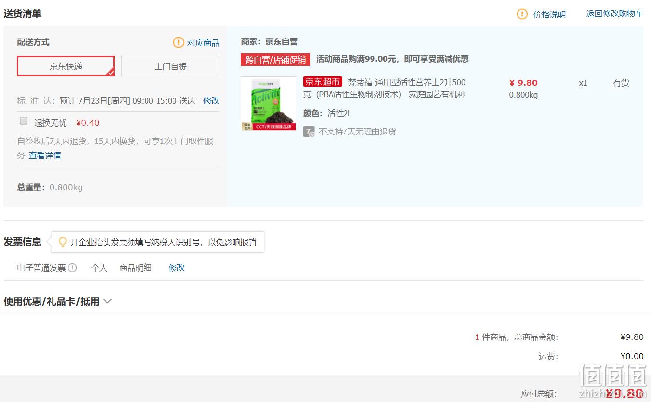Image resolution: width=651 pixels, height=402 pixels.
Task: Click the 商家：京东自营 merchant label
Action: pyautogui.click(x=269, y=42)
